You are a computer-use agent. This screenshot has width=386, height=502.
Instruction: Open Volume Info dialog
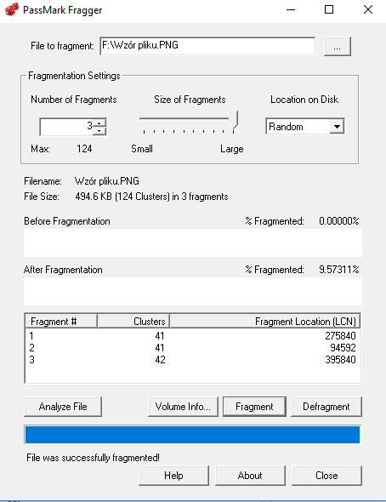click(x=183, y=407)
